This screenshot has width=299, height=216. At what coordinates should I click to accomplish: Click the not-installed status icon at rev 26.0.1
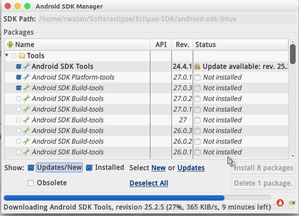pos(198,152)
